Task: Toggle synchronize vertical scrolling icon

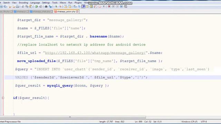Action: (65, 7)
